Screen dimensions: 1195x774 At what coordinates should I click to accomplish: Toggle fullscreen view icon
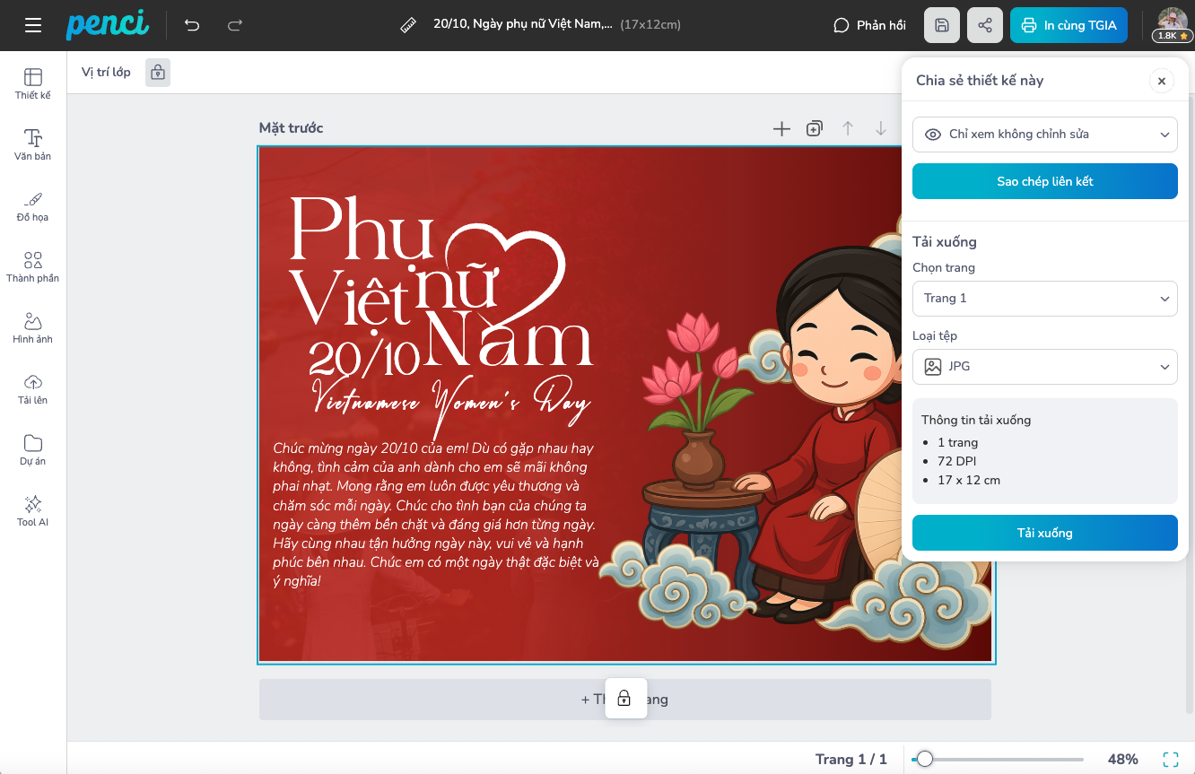[x=1171, y=760]
